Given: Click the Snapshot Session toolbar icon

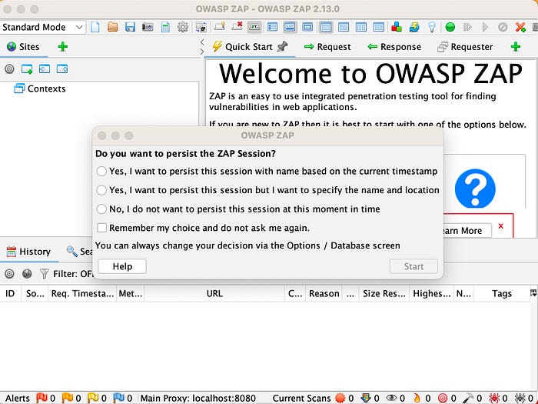Looking at the screenshot, I should point(148,27).
